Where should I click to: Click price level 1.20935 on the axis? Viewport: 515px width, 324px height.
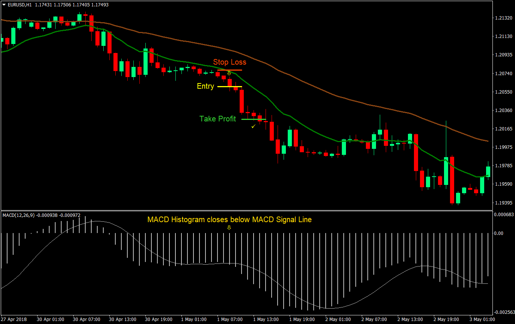(503, 55)
